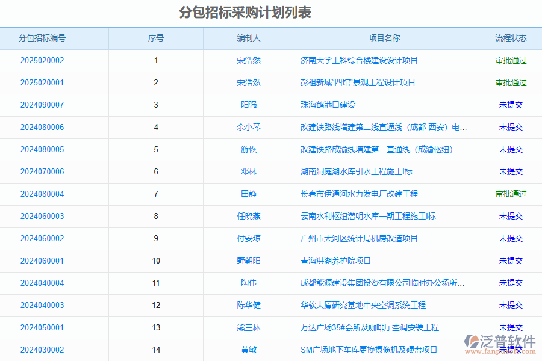542x361 pixels.
Task: Click author 陈华健
Action: click(x=249, y=306)
